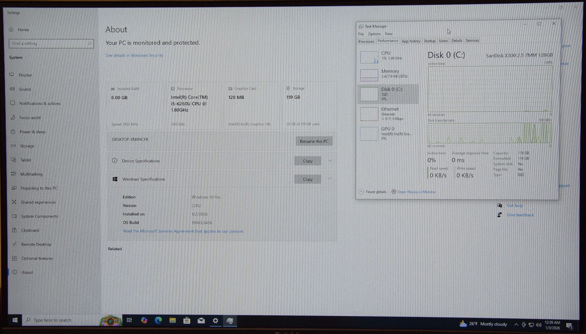Image resolution: width=586 pixels, height=334 pixels.
Task: Switch to the Startup tab
Action: coord(430,41)
